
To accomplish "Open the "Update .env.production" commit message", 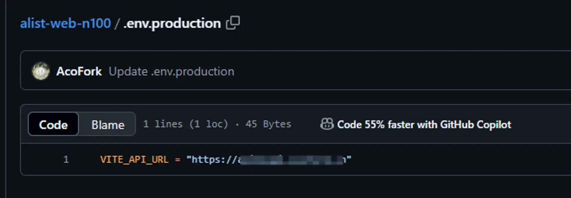I will pos(171,71).
